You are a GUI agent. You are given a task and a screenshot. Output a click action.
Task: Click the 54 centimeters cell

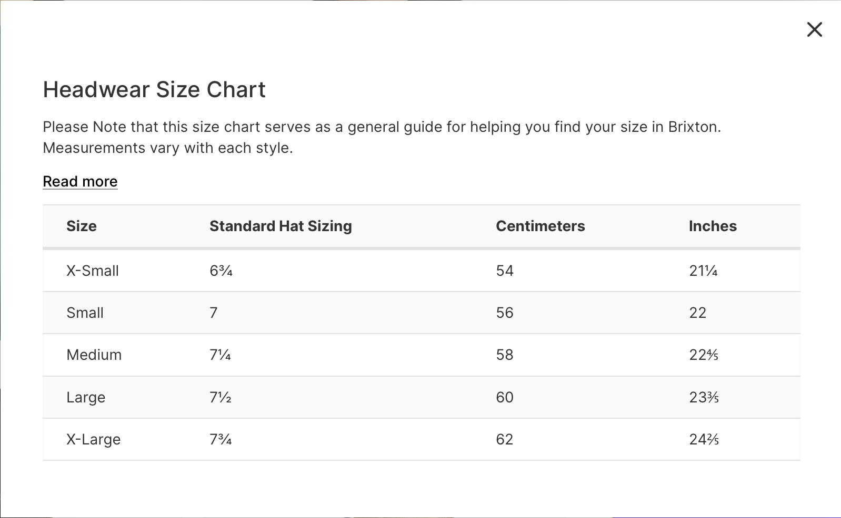[x=504, y=271]
